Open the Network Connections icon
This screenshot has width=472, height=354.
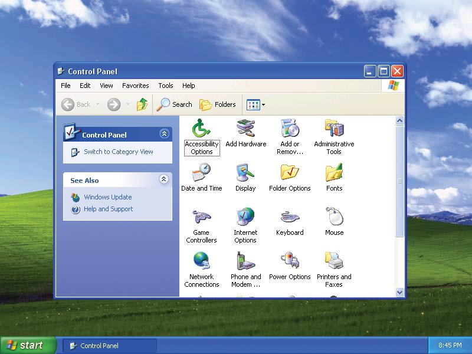click(x=201, y=261)
